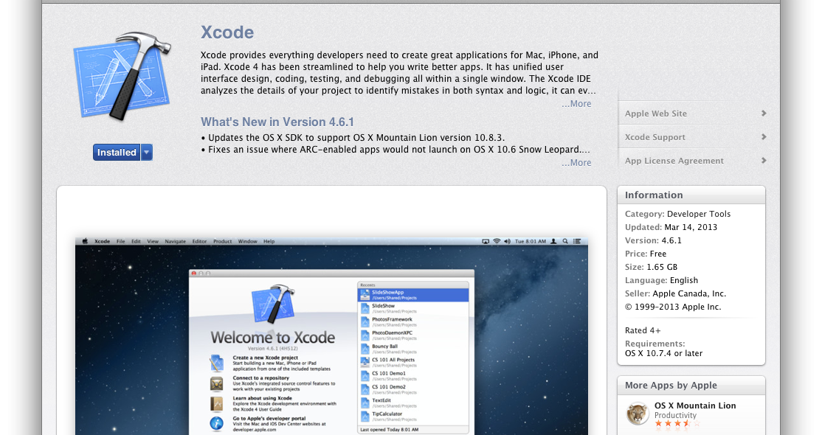Click the What's New in Version 4.6.1 heading
The height and width of the screenshot is (435, 822).
pyautogui.click(x=277, y=122)
